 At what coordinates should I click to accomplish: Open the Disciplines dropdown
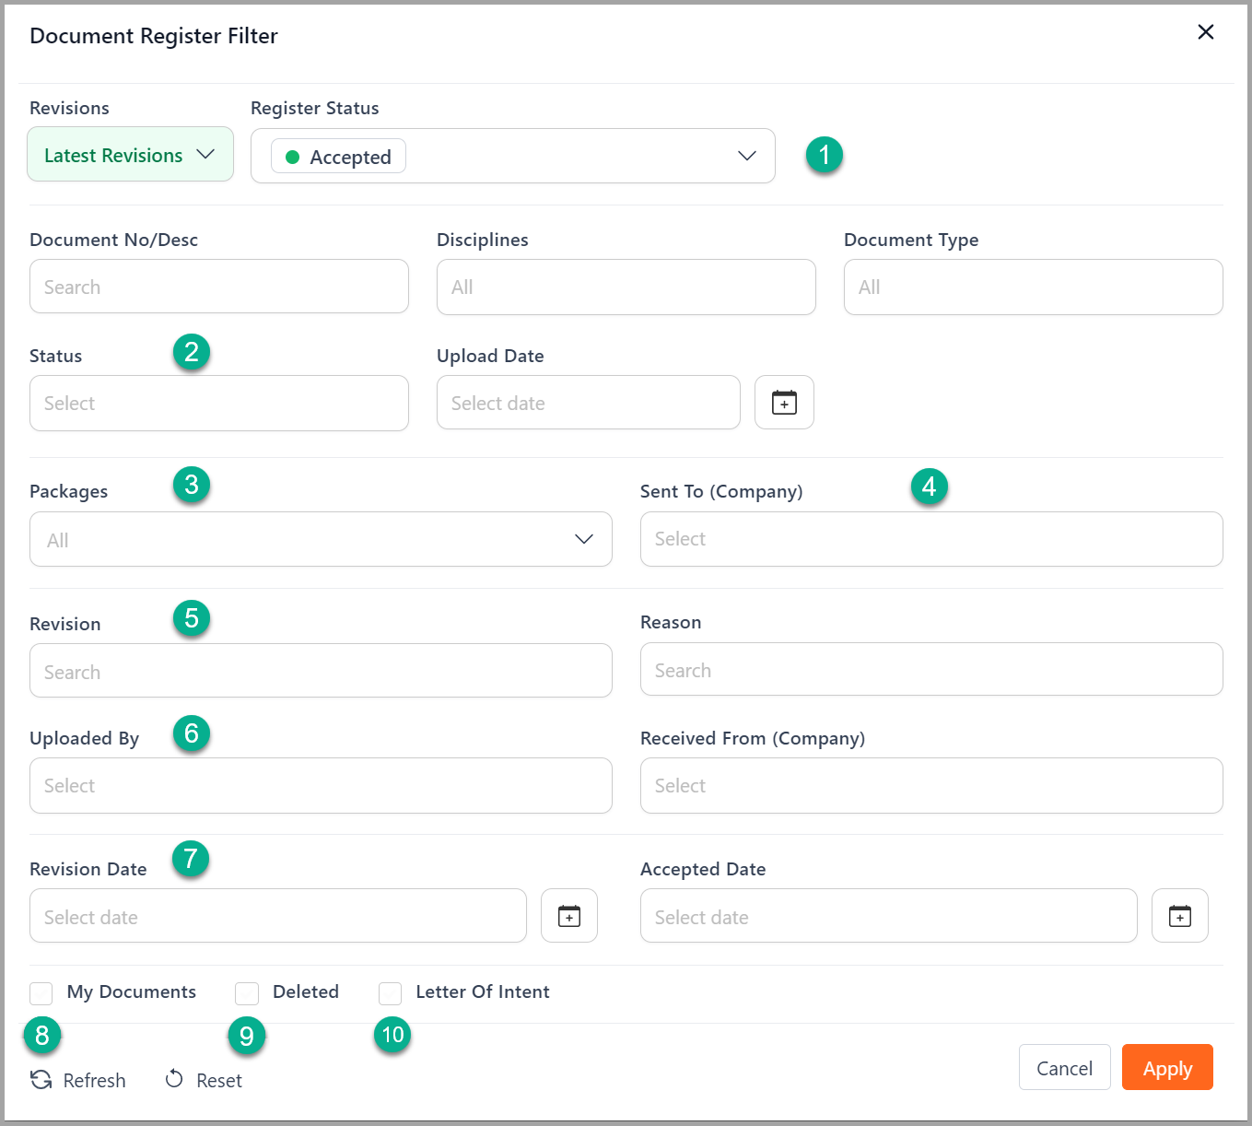pyautogui.click(x=626, y=287)
